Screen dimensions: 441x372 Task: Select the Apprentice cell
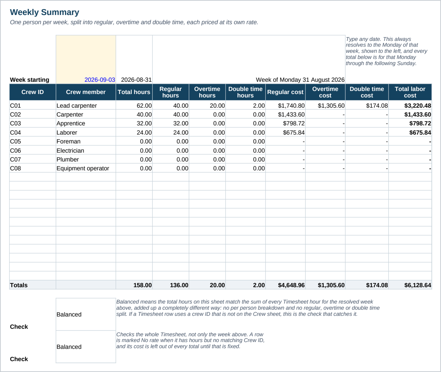click(x=86, y=123)
